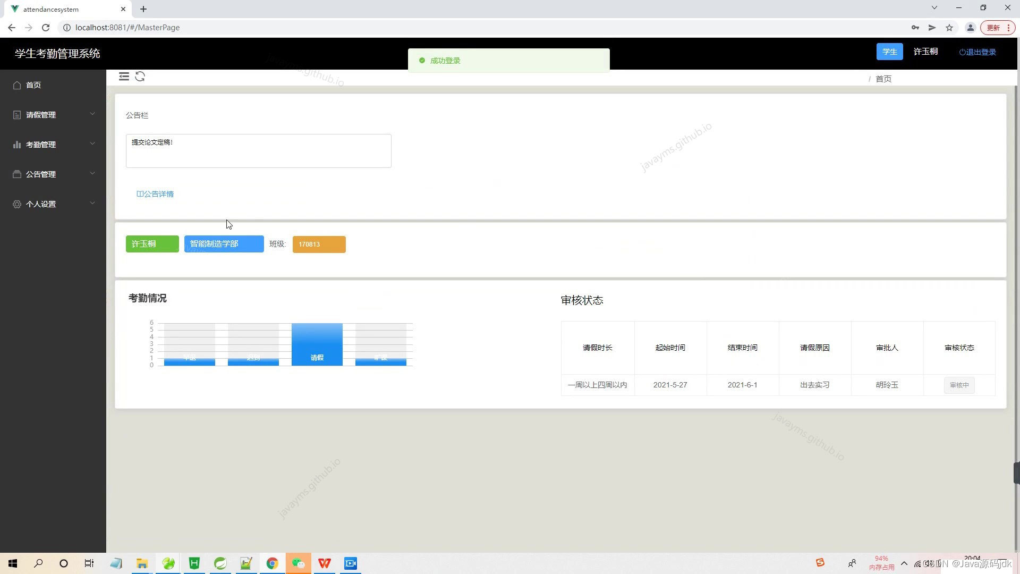Open a new browser tab with plus icon
Viewport: 1020px width, 574px height.
[143, 9]
